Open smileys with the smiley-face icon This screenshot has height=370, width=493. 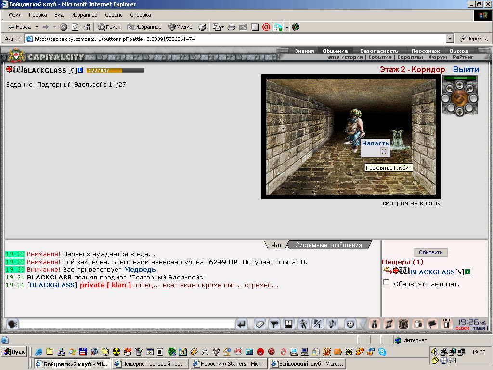(350, 324)
